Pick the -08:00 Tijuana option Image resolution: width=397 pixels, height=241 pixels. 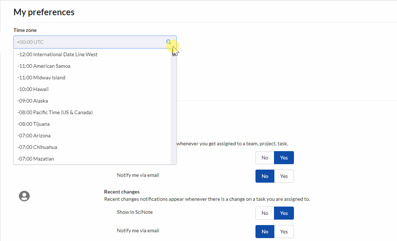coord(34,124)
